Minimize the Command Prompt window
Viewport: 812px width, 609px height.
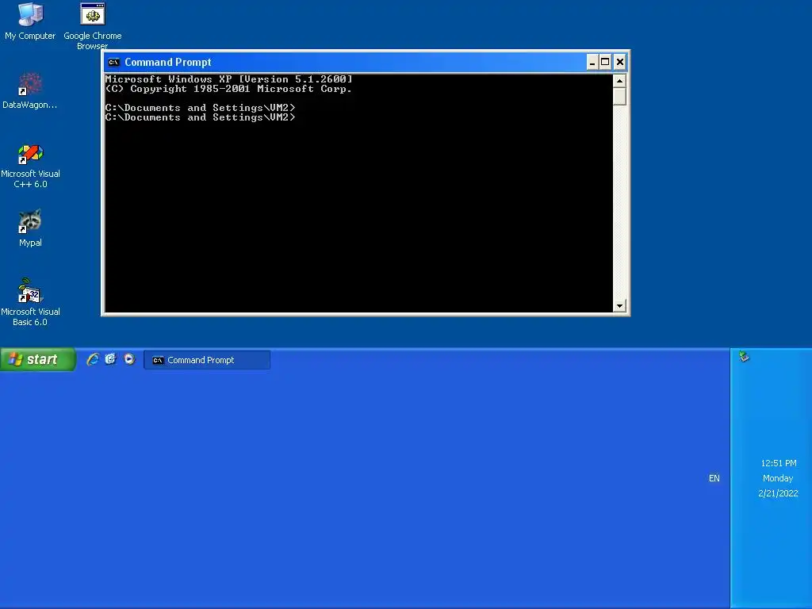coord(592,62)
